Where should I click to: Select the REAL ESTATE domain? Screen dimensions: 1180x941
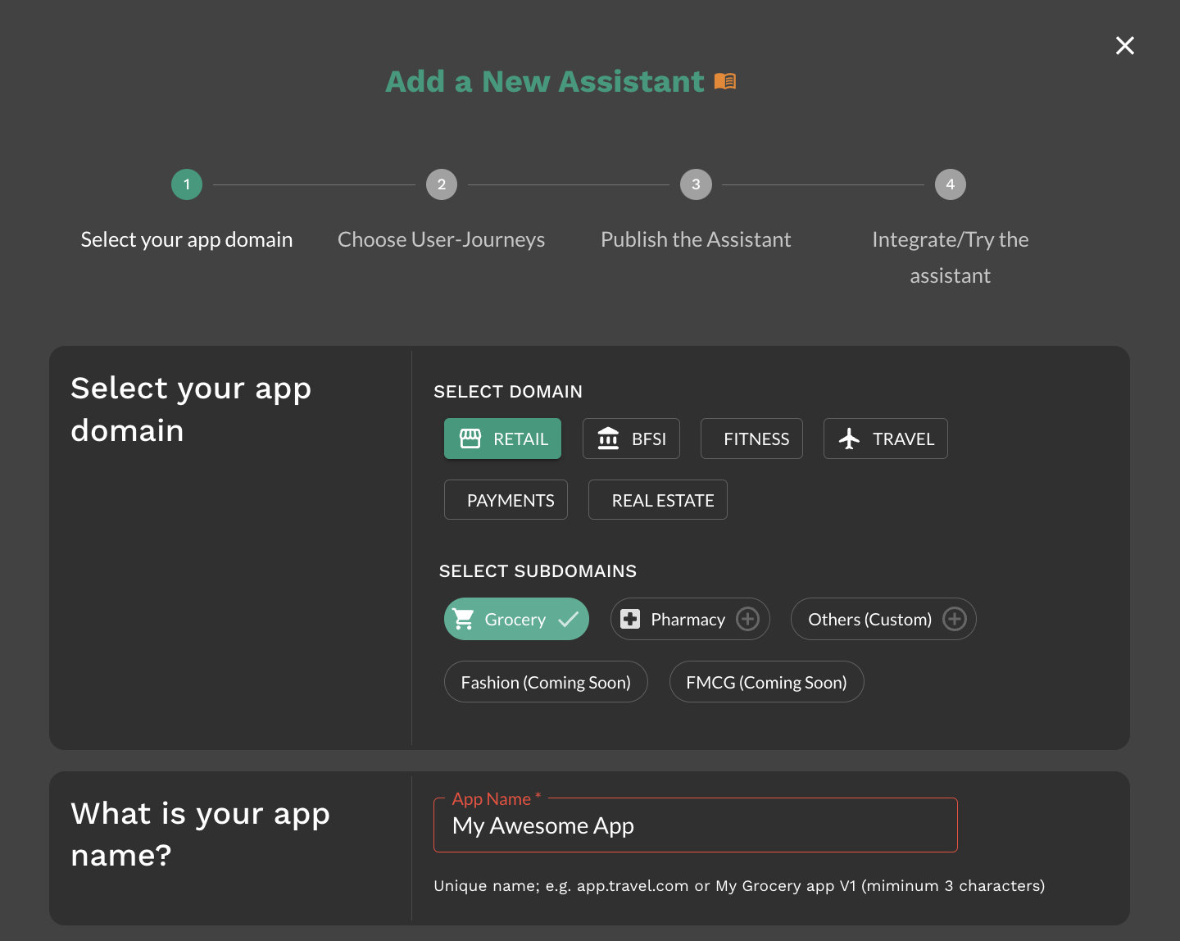point(658,500)
